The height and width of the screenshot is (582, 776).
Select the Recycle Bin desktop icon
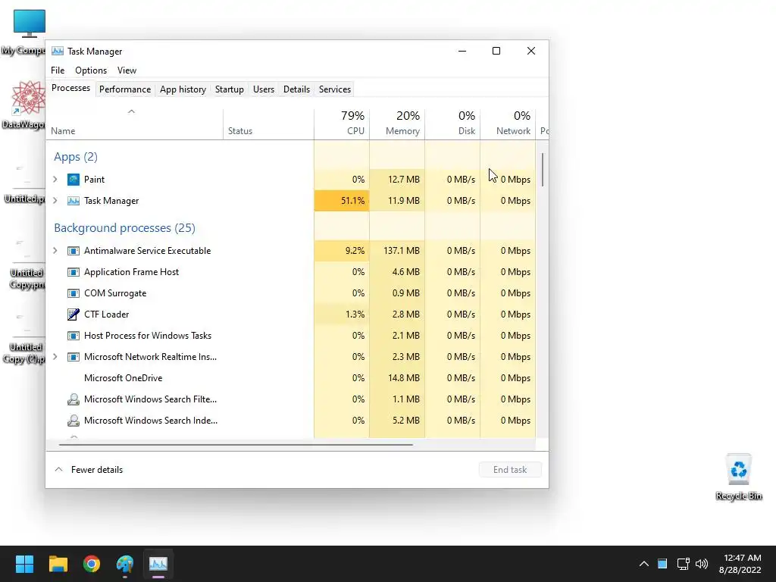pyautogui.click(x=738, y=477)
